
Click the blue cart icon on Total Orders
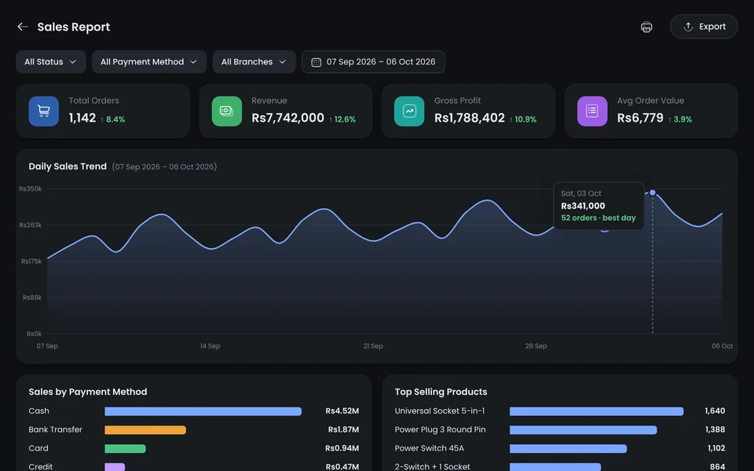pyautogui.click(x=44, y=111)
